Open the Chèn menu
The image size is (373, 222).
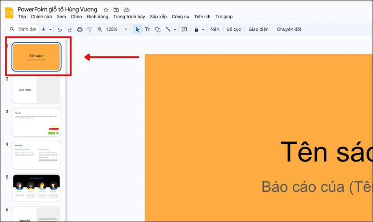point(76,17)
